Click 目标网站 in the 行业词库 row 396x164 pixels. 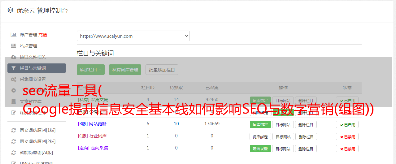click(283, 136)
